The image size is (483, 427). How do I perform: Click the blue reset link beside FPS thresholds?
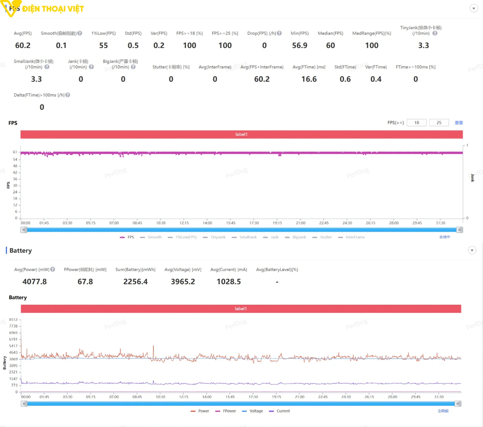pos(459,123)
